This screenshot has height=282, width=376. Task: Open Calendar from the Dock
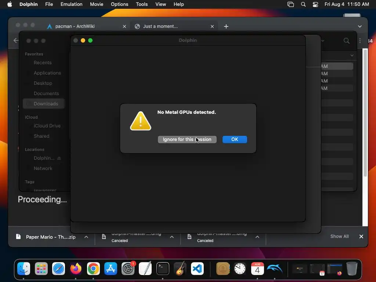point(257,268)
